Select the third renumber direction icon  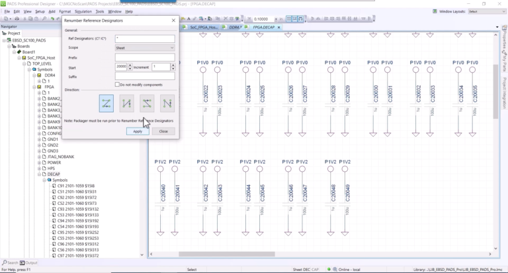click(147, 103)
